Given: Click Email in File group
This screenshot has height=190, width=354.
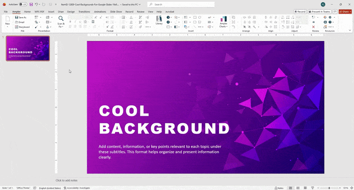Looking at the screenshot, I should [x=20, y=22].
